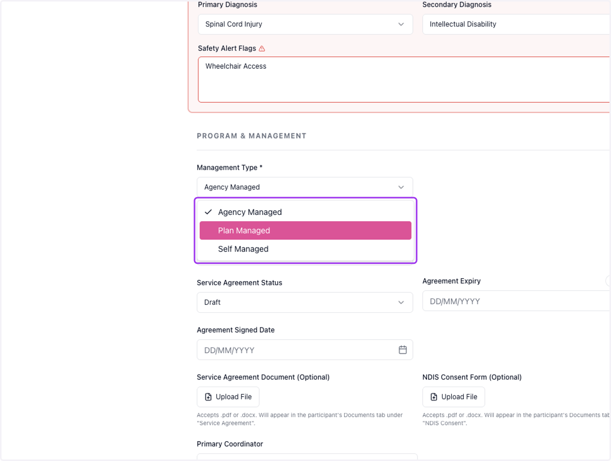Select Plan Managed option
Viewport: 611px width, 461px height.
[305, 230]
